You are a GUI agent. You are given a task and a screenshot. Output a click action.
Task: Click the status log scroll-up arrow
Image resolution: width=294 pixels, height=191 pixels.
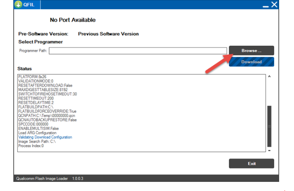click(x=269, y=76)
